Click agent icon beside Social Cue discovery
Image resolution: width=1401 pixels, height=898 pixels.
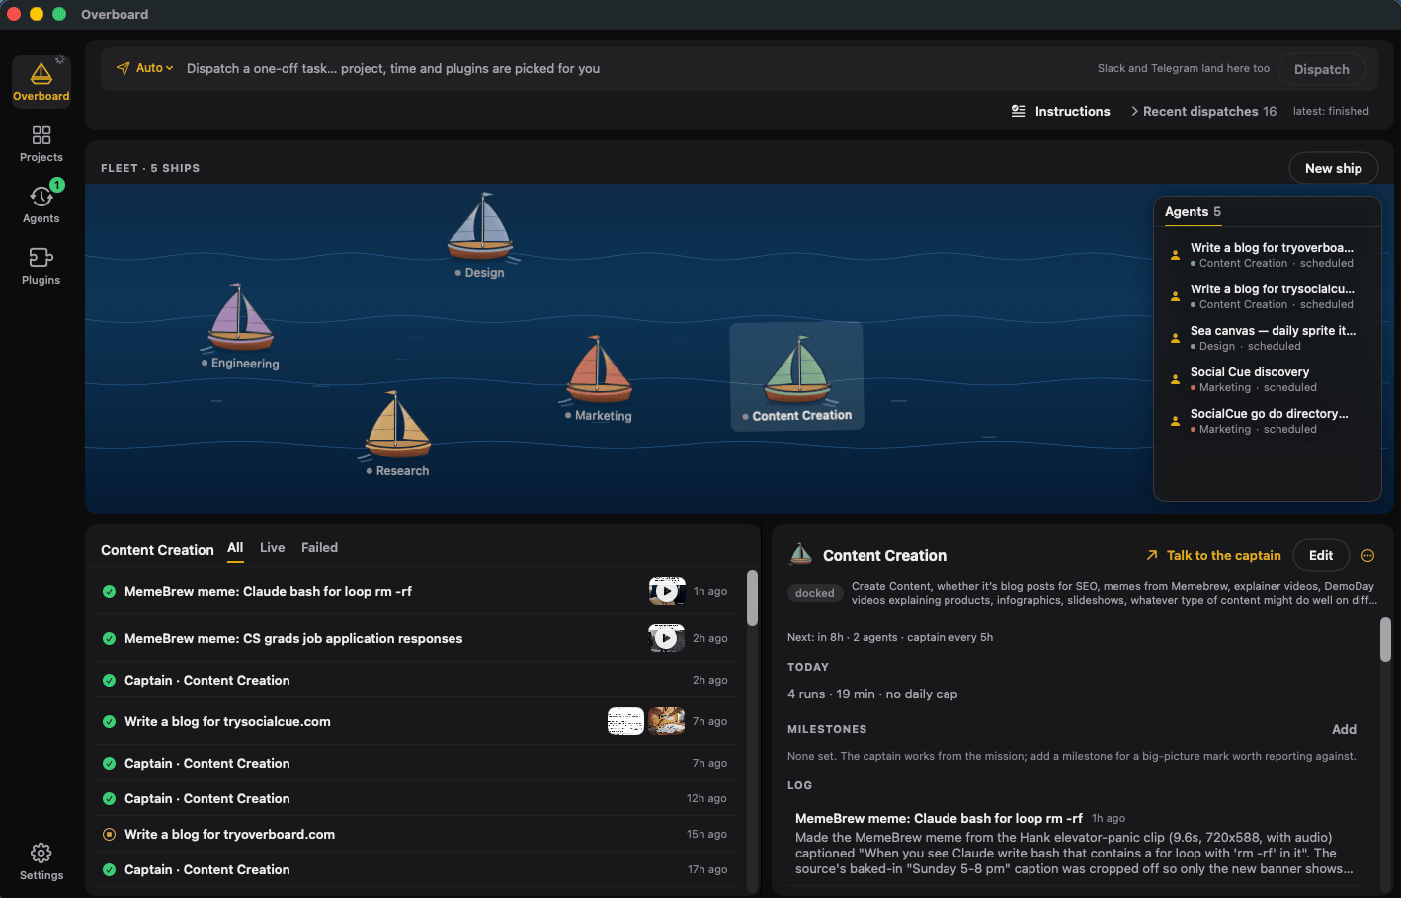point(1175,379)
